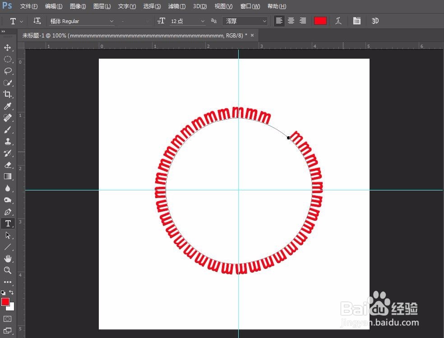The image size is (444, 338).
Task: Open the 3D(D) menu
Action: pyautogui.click(x=200, y=6)
